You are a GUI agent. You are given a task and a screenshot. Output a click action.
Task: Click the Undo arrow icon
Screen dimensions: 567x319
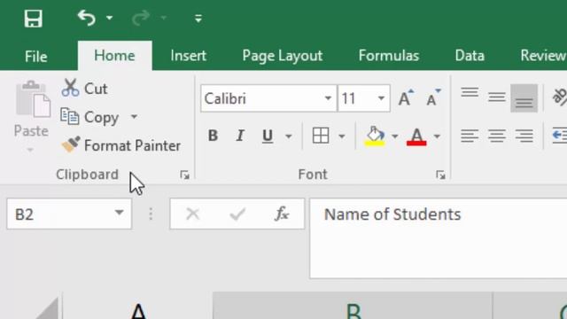pos(87,18)
